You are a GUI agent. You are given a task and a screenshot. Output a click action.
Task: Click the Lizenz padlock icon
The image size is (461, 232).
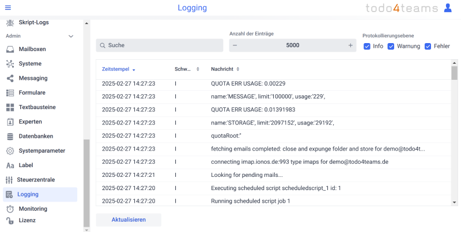tap(10, 221)
